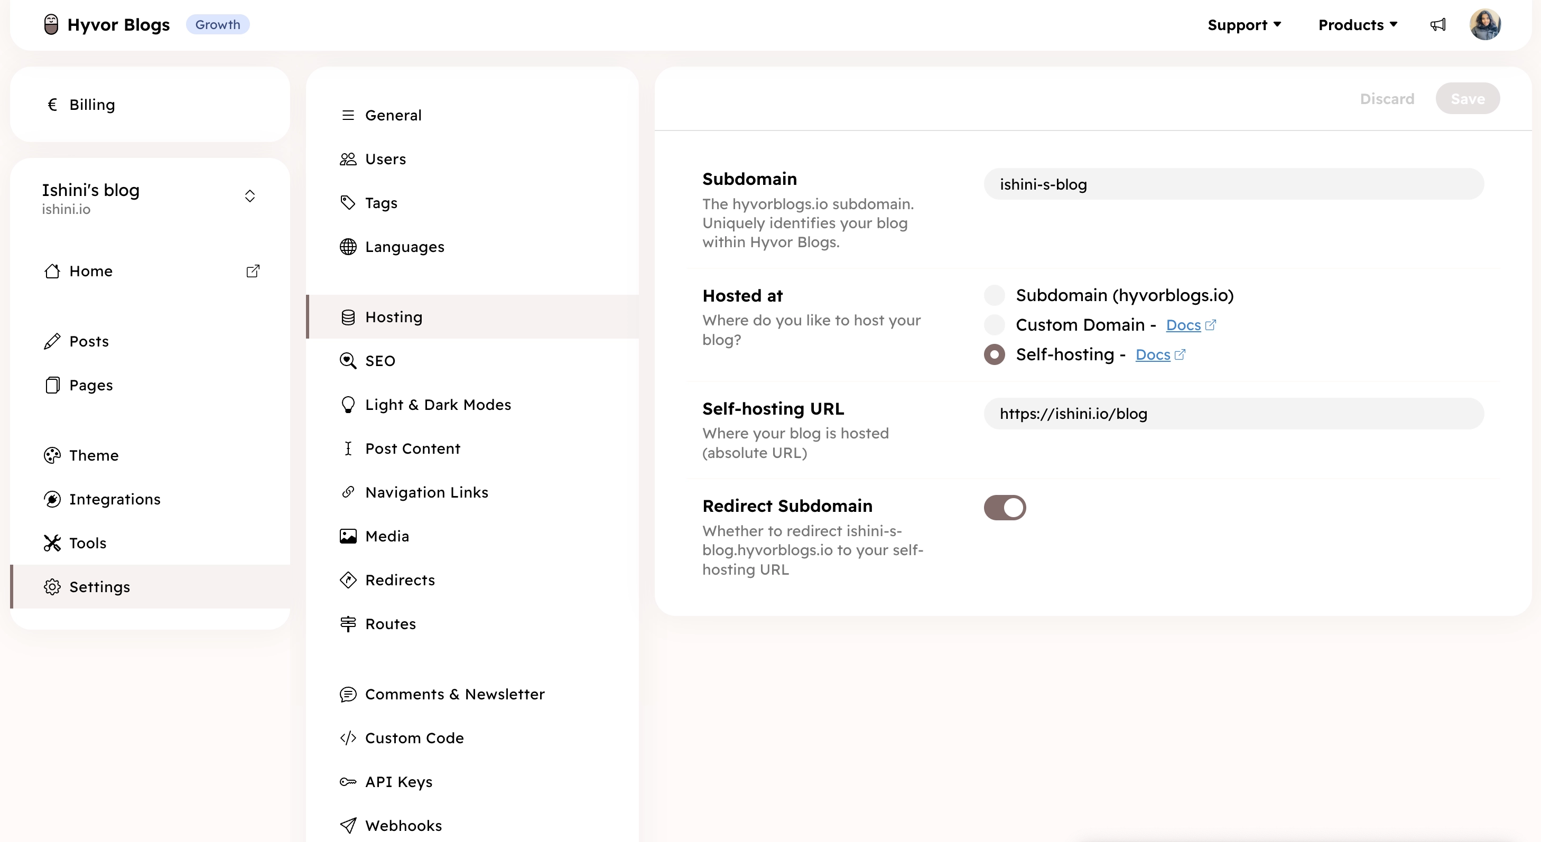Click the Home house icon
Screen dimensions: 1541x842
tap(52, 271)
